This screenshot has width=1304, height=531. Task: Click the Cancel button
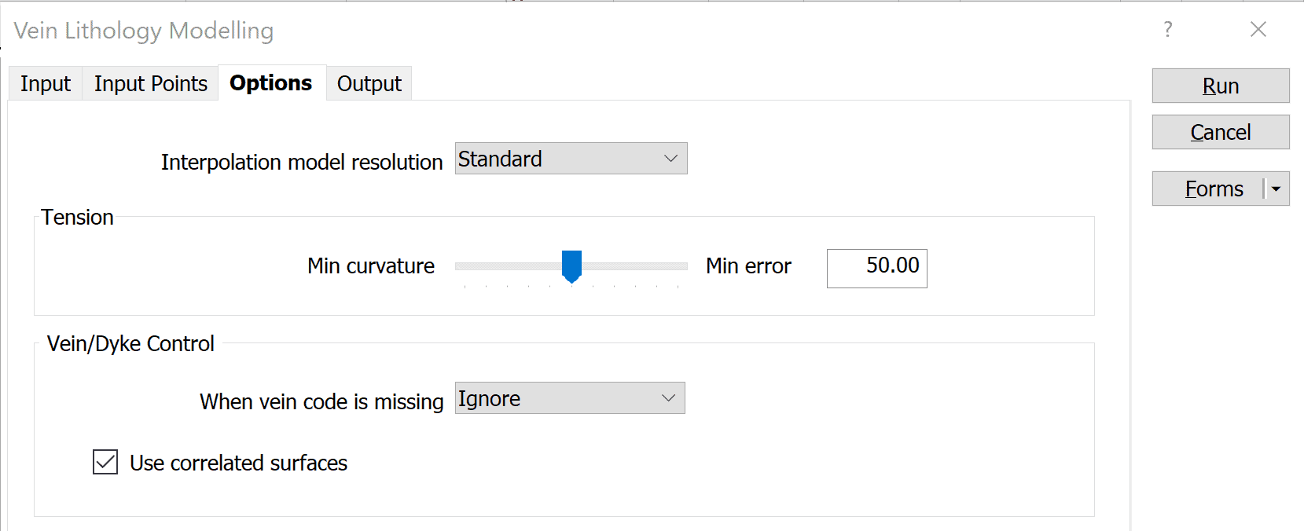coord(1220,132)
